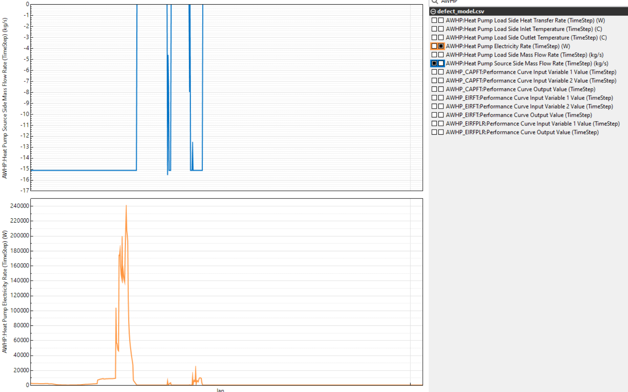Image resolution: width=628 pixels, height=392 pixels.
Task: Click inside the blue Source Side Mass Flow chart
Action: [x=227, y=98]
